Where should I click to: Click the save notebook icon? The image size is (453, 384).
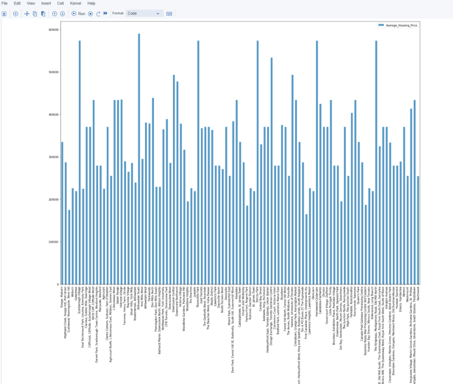pos(4,14)
